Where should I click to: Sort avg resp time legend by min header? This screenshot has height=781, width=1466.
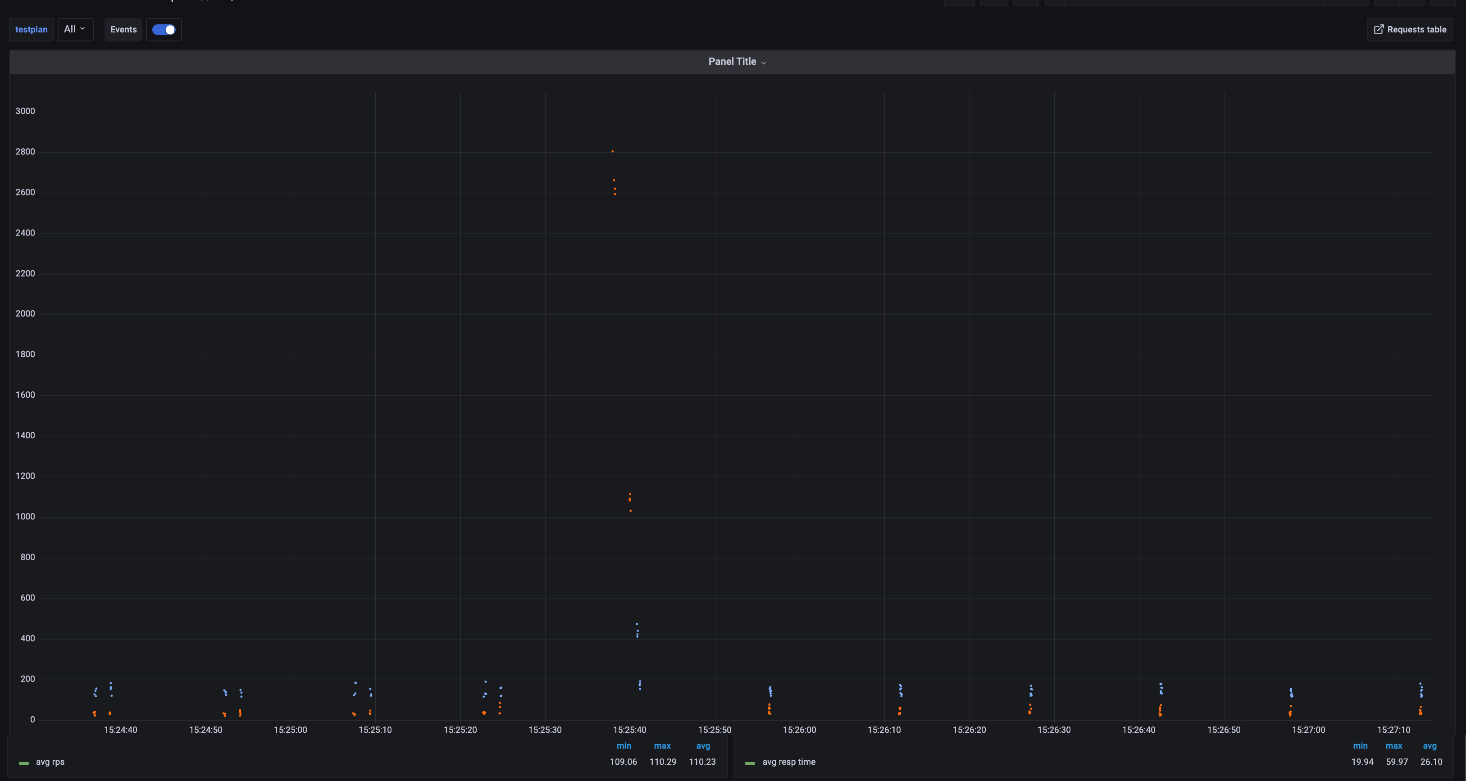(x=1360, y=746)
